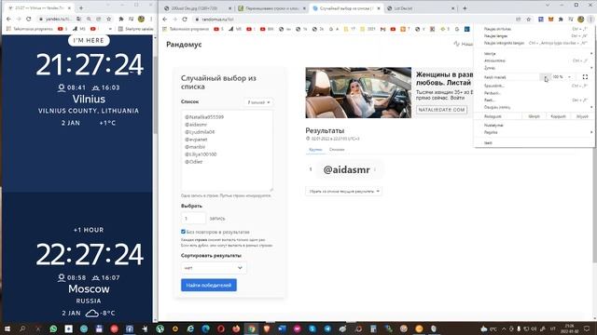Choose 'Naujas skirtukas' in Chrome menu
The width and height of the screenshot is (597, 335).
pyautogui.click(x=534, y=29)
